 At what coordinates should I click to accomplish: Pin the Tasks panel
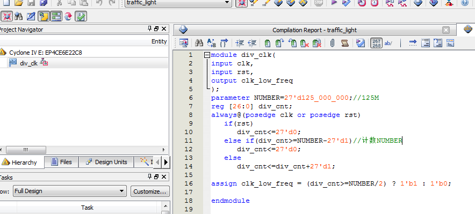[150, 177]
